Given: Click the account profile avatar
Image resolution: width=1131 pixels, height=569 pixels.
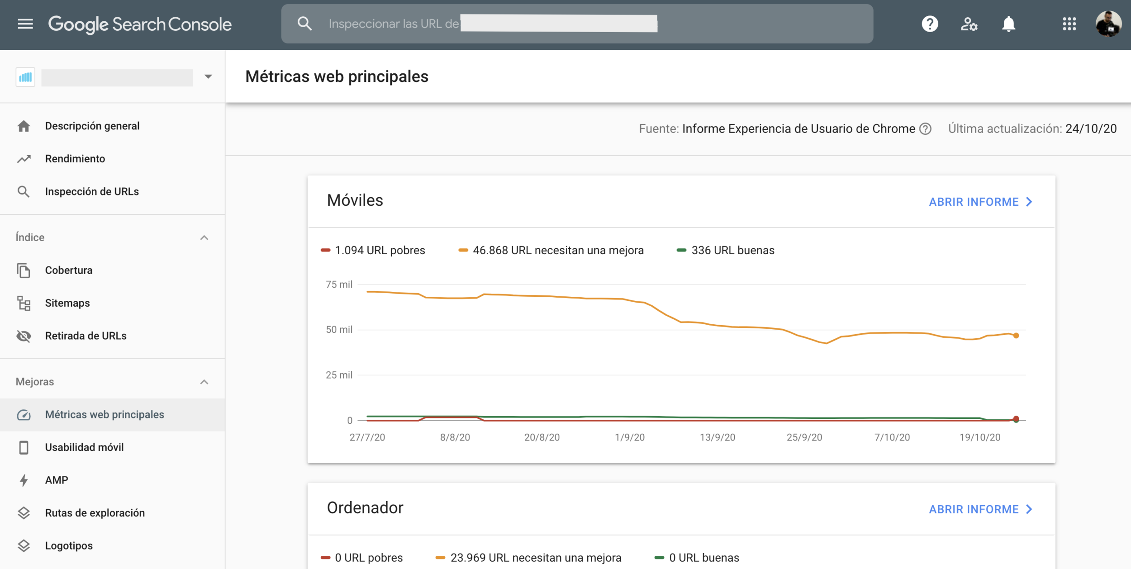Looking at the screenshot, I should (x=1108, y=24).
